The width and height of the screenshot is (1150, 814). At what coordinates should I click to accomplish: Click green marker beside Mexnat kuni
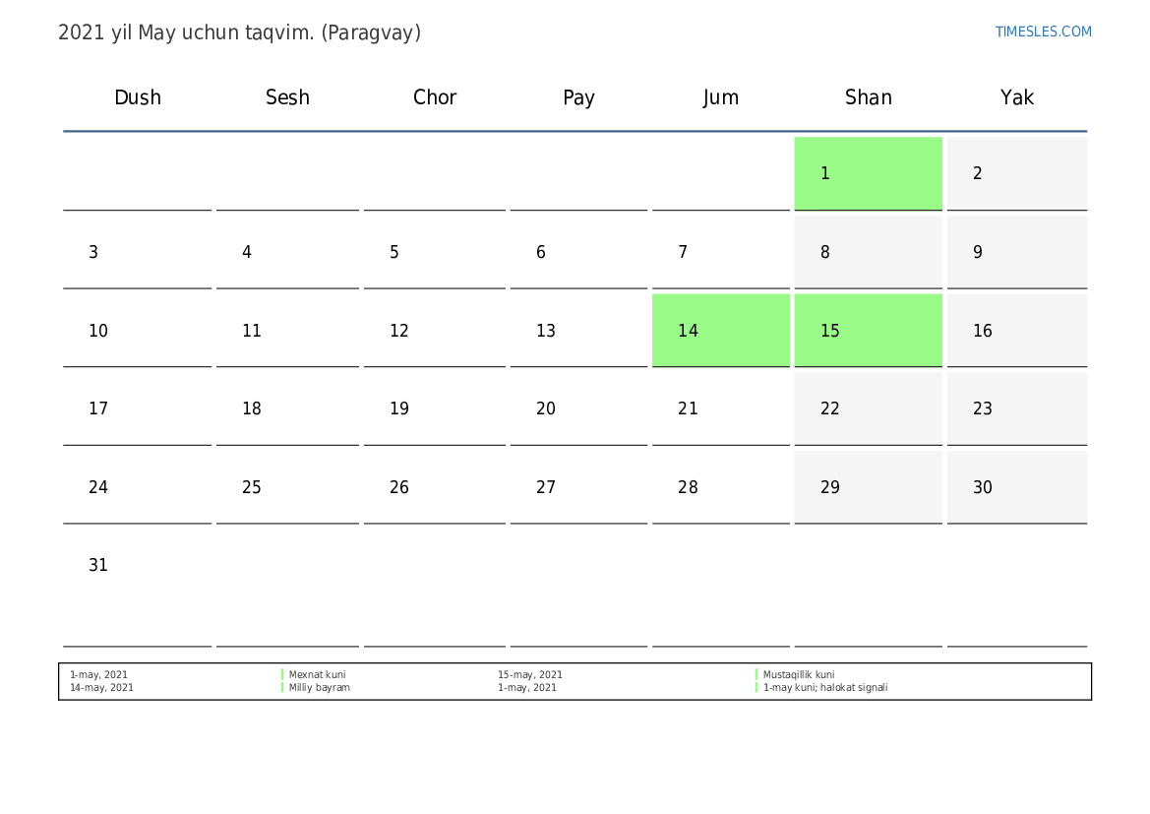[x=282, y=675]
